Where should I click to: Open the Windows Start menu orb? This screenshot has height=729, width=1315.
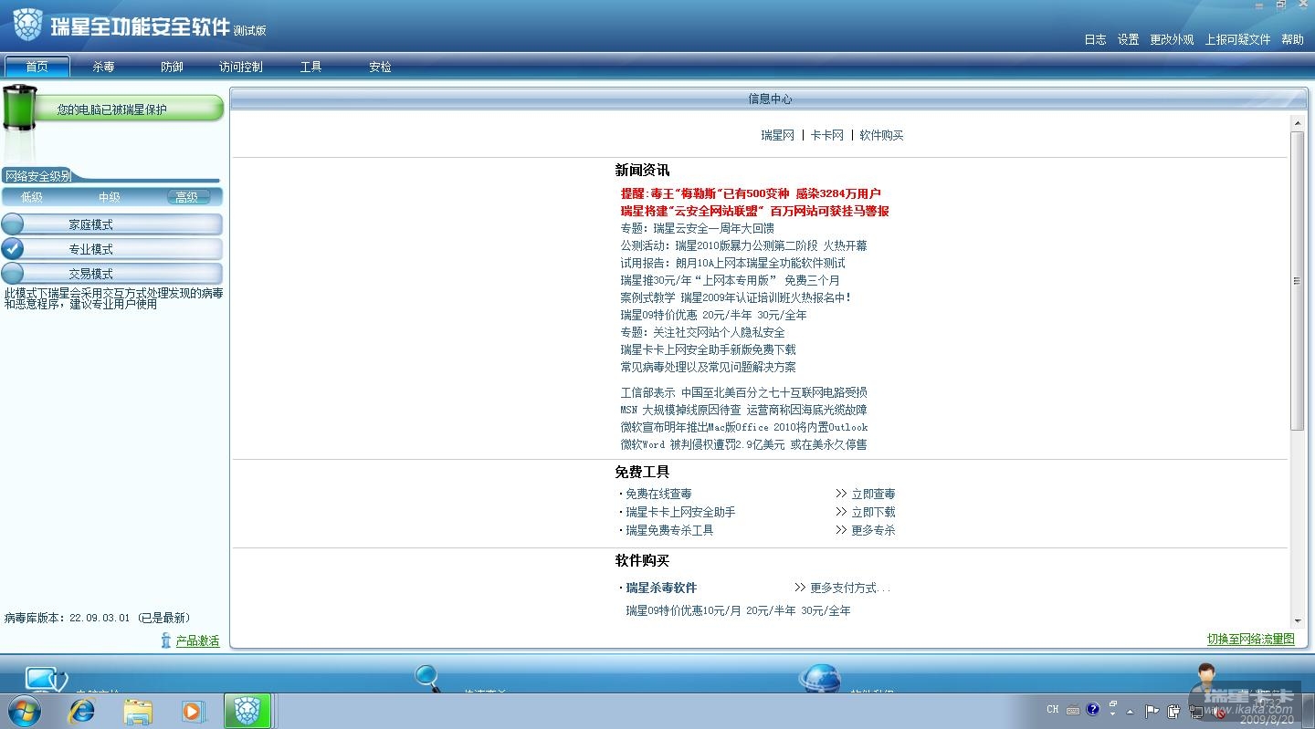[25, 711]
